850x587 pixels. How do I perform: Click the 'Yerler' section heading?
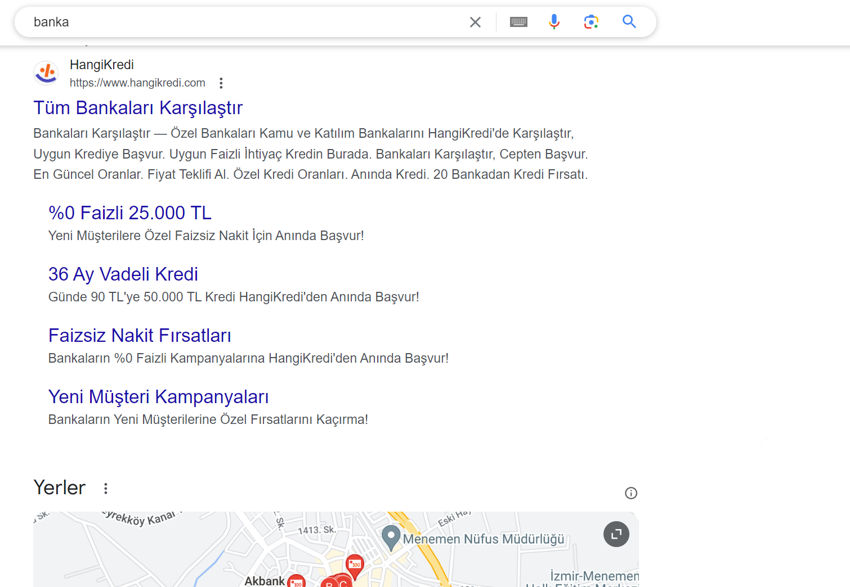point(60,487)
